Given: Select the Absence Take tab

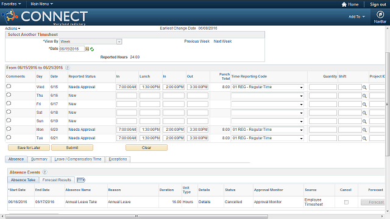Looking at the screenshot, I should 23,180.
